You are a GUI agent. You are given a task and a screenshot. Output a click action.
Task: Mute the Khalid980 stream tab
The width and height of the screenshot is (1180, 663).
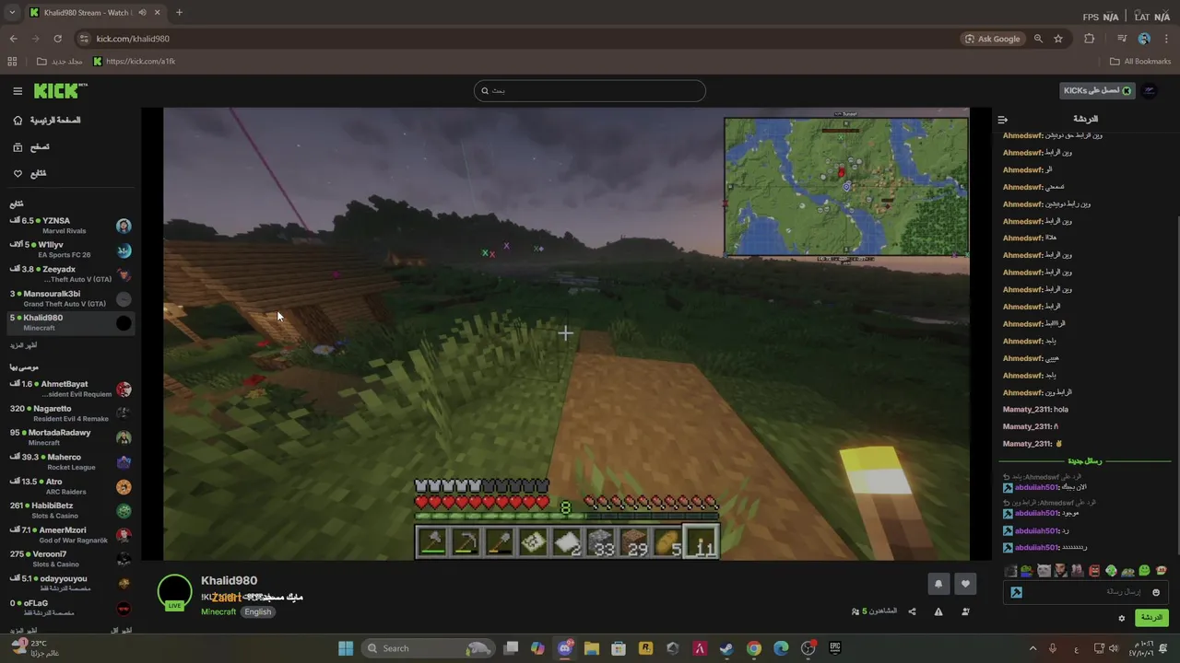(142, 13)
